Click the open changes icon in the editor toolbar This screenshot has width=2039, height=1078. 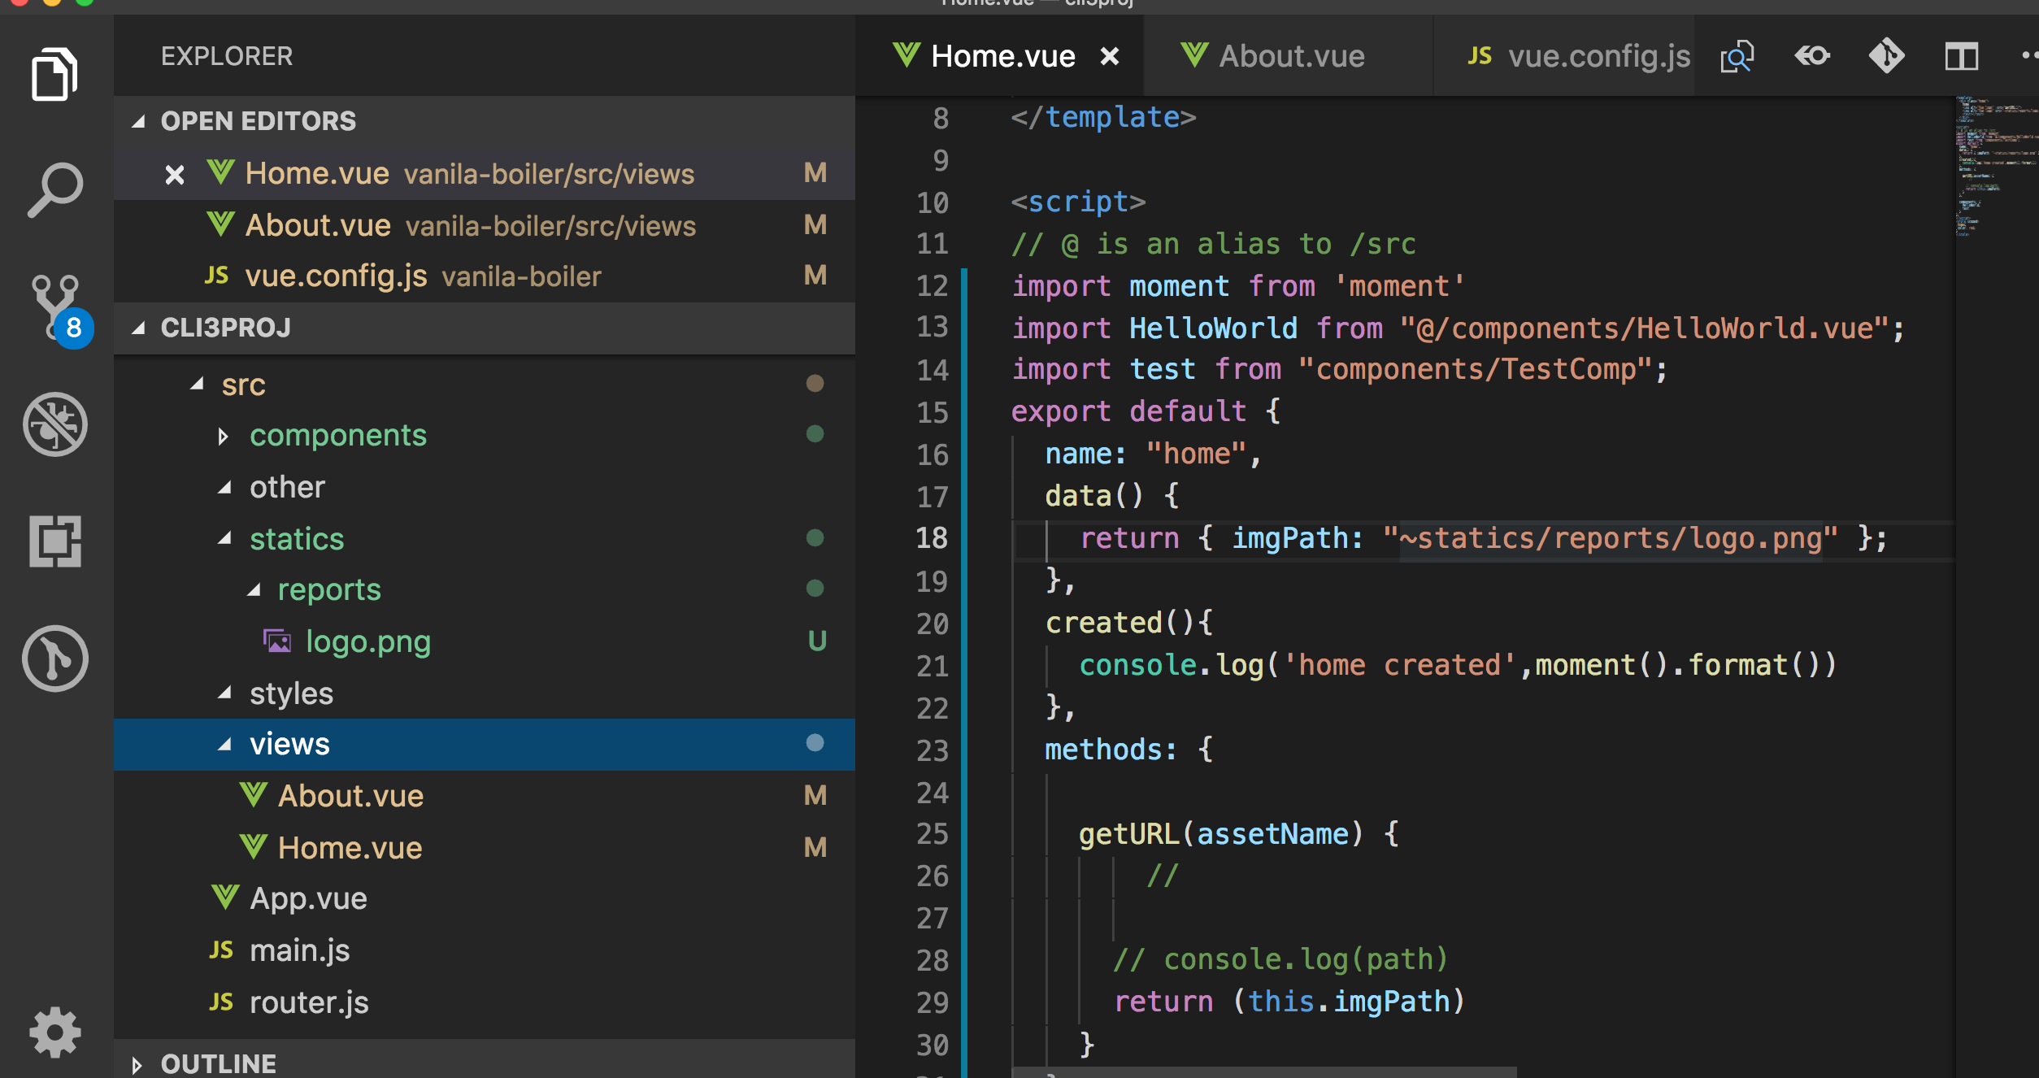1737,57
